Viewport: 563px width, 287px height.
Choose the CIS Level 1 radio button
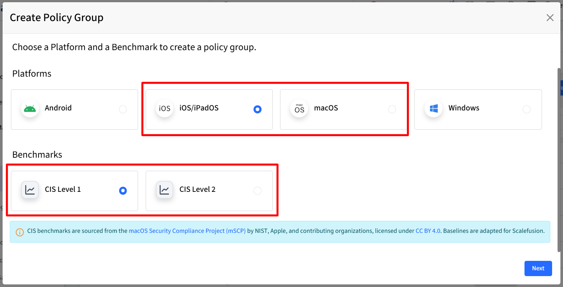[x=123, y=191]
